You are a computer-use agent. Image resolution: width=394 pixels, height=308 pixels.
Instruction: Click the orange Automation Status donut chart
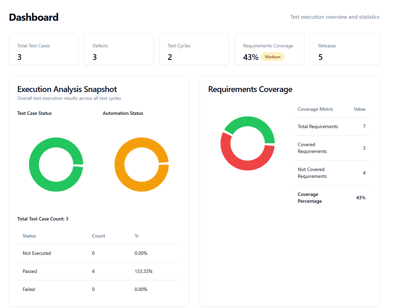click(120, 165)
